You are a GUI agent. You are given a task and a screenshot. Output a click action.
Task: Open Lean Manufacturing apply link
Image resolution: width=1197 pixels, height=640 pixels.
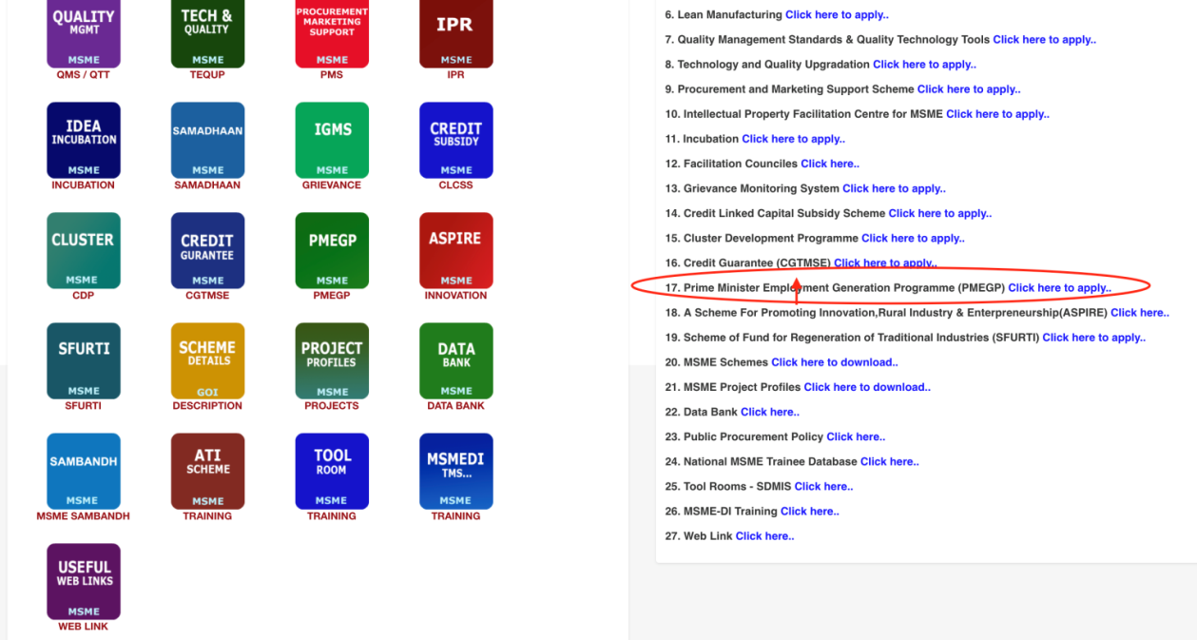(837, 15)
